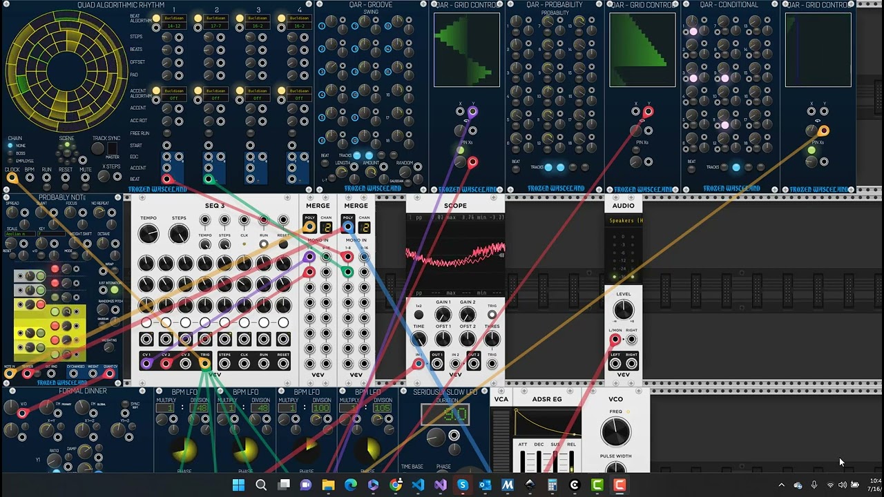Click the Scope THRES knob
Viewport: 884px width, 497px height.
492,339
